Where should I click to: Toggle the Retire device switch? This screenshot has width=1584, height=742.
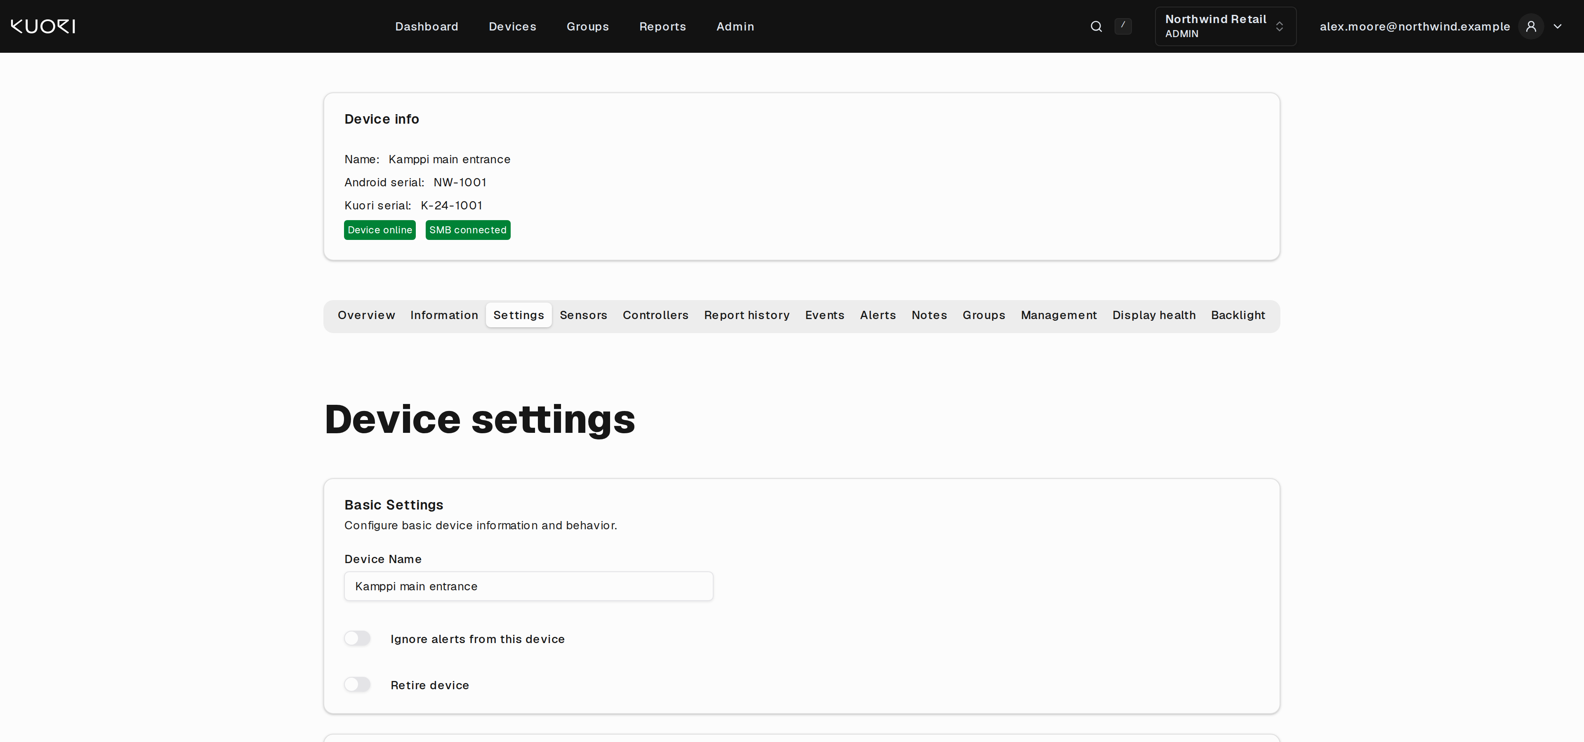tap(357, 685)
